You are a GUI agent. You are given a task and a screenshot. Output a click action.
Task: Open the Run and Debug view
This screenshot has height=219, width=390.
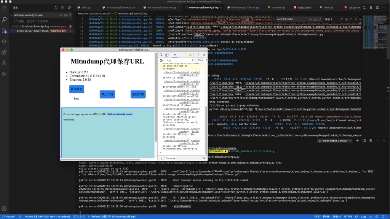pos(4,41)
